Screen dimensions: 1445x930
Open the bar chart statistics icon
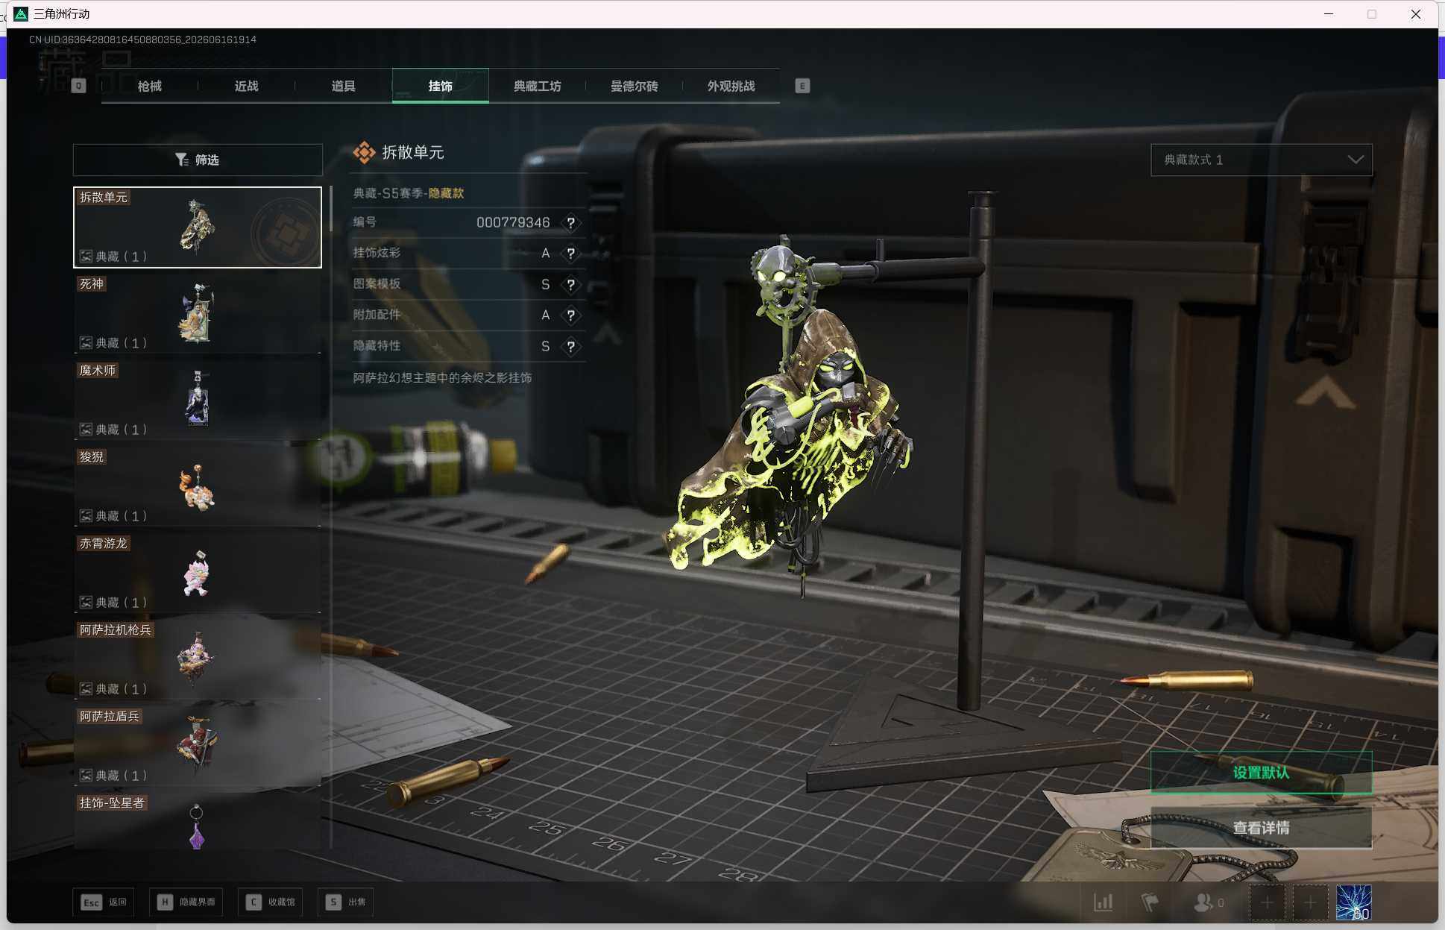click(1103, 902)
